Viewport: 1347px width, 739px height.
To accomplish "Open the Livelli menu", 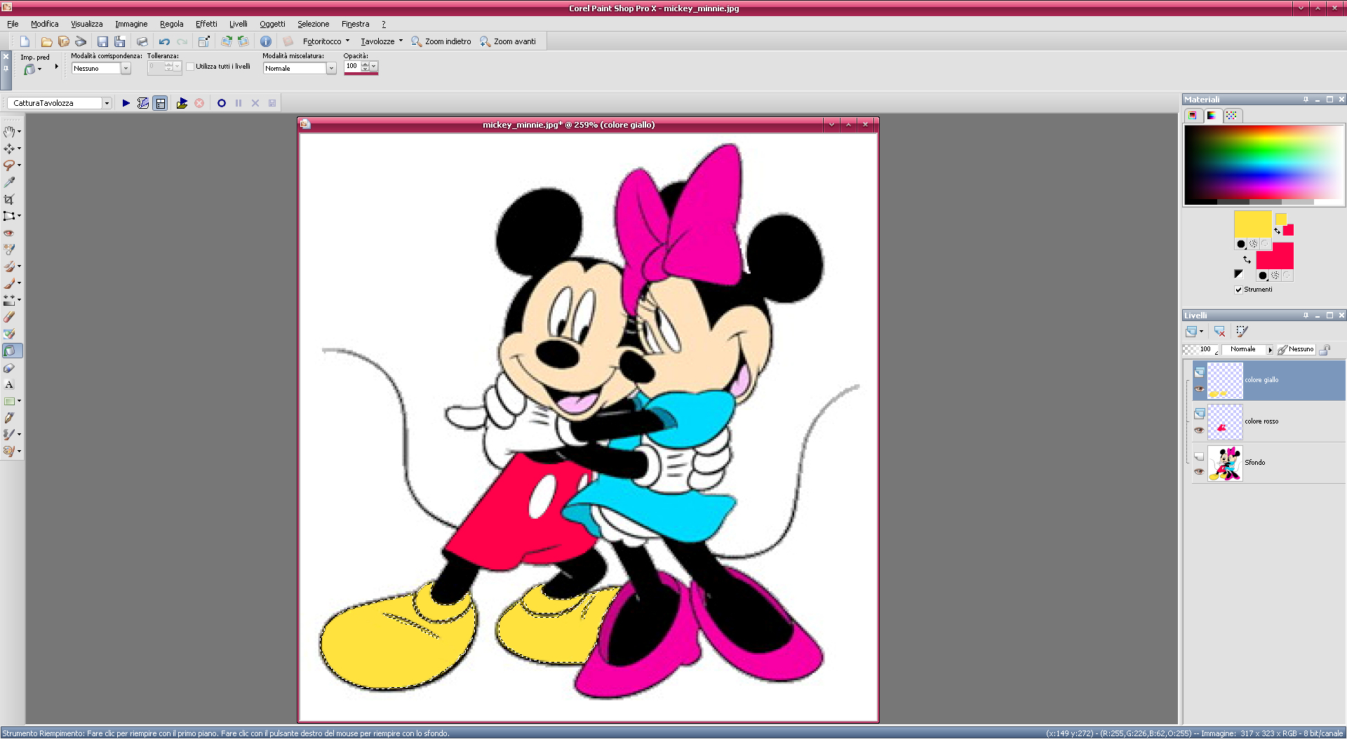I will pyautogui.click(x=239, y=24).
